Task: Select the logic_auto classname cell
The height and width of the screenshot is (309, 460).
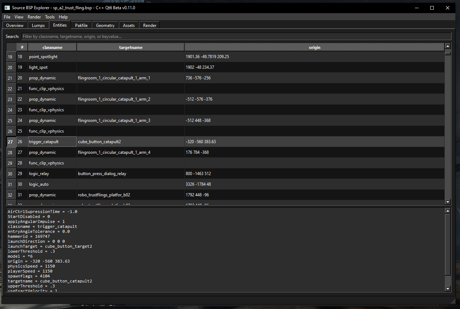Action: 52,184
